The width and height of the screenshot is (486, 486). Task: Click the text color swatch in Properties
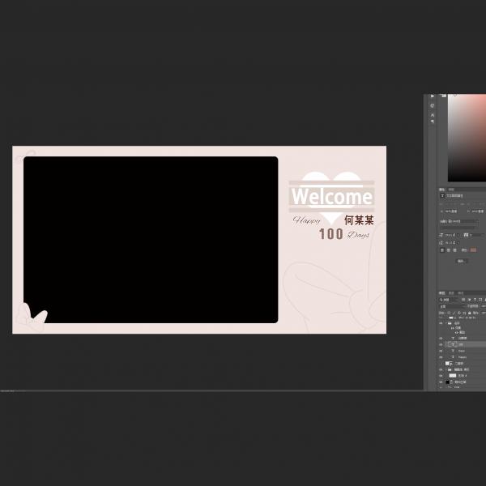(x=474, y=249)
